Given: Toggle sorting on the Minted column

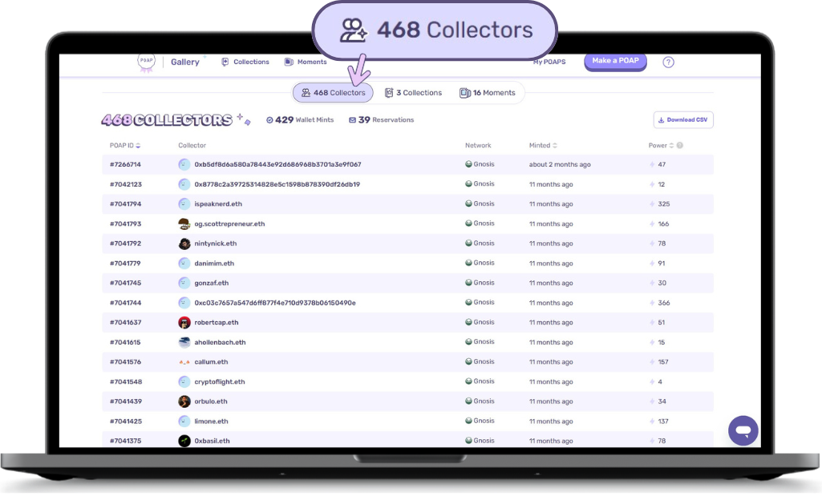Looking at the screenshot, I should tap(554, 146).
